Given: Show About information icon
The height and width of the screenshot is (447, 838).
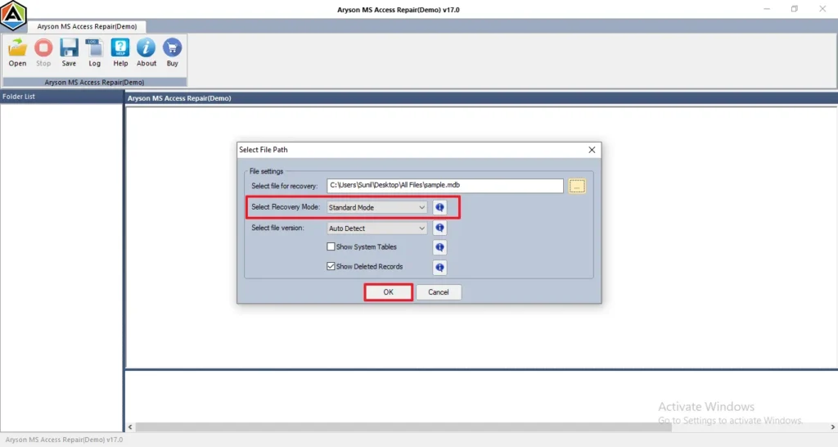Looking at the screenshot, I should (146, 52).
